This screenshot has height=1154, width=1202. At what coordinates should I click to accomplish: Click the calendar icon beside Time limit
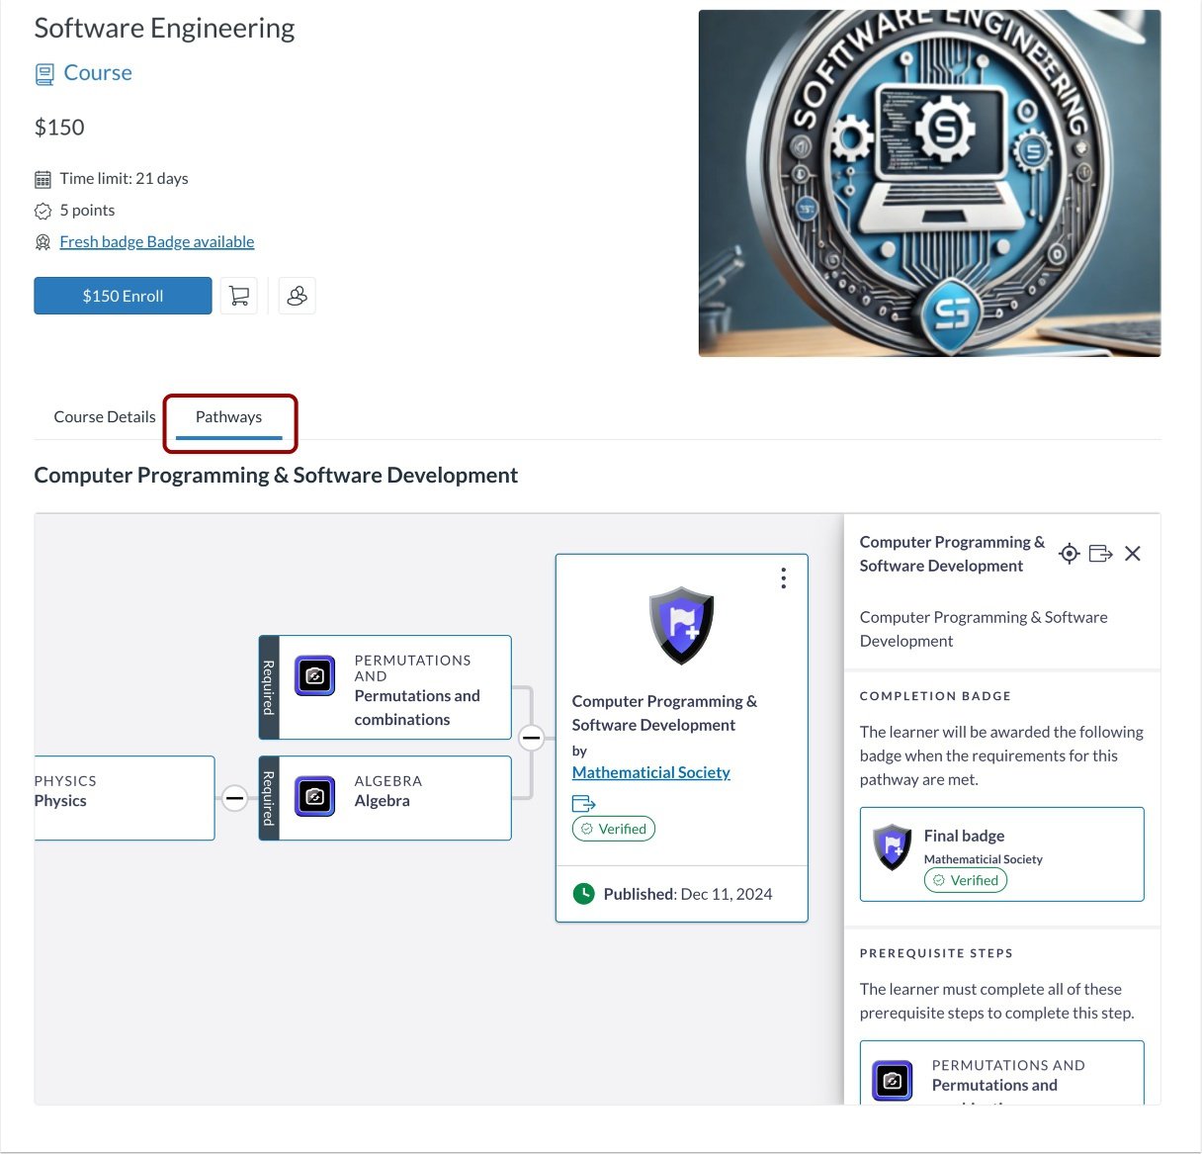pyautogui.click(x=43, y=178)
